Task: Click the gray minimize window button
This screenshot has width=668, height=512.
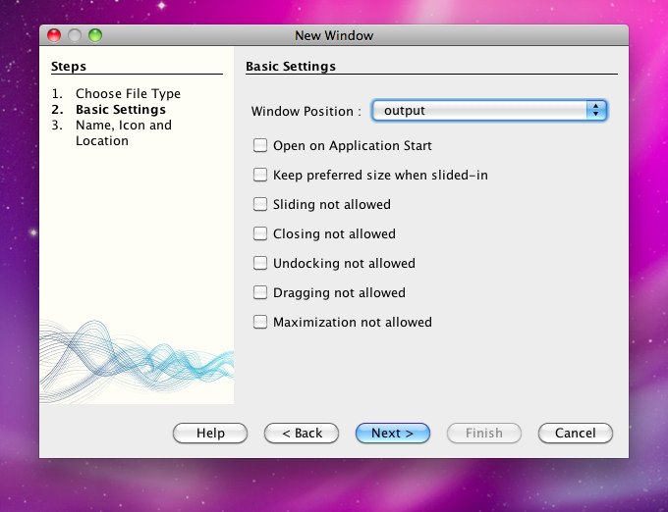Action: (x=75, y=35)
